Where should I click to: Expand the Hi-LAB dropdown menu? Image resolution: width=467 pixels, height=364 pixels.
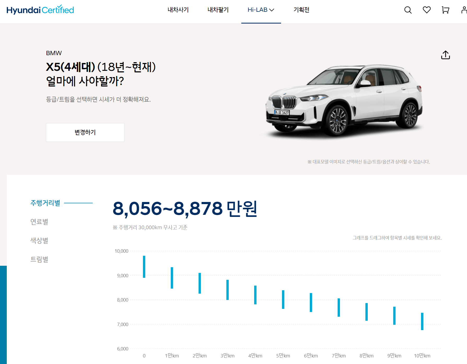tap(261, 10)
